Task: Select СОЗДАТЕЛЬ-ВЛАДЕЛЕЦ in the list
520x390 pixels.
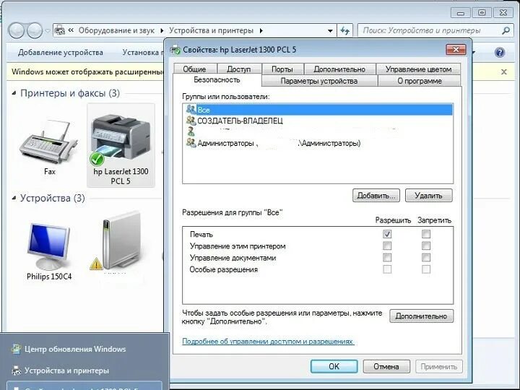Action: pyautogui.click(x=317, y=121)
